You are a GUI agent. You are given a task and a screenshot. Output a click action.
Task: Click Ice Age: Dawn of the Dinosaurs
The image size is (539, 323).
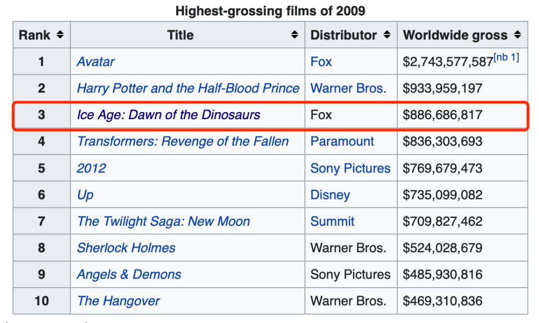pyautogui.click(x=168, y=116)
